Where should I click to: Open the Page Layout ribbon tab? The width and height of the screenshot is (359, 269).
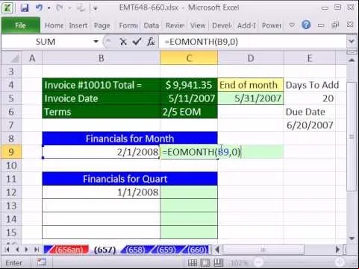coord(102,25)
